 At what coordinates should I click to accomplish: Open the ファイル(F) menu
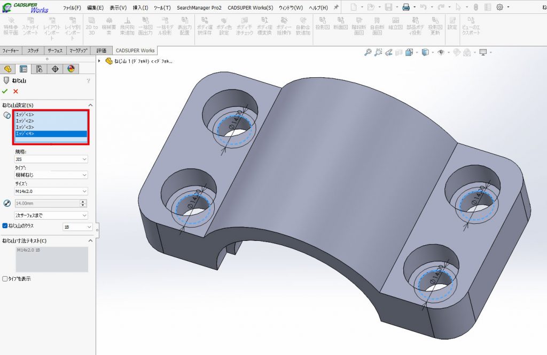72,8
